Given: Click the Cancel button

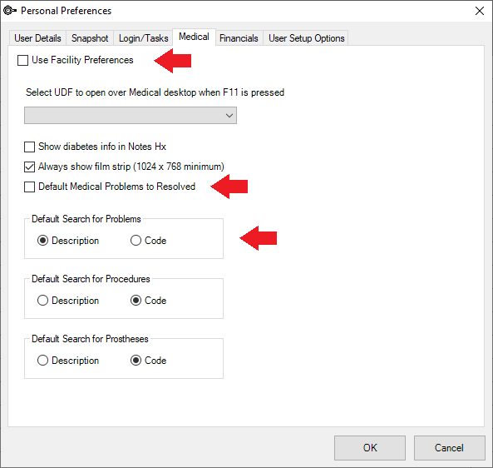Looking at the screenshot, I should 449,448.
